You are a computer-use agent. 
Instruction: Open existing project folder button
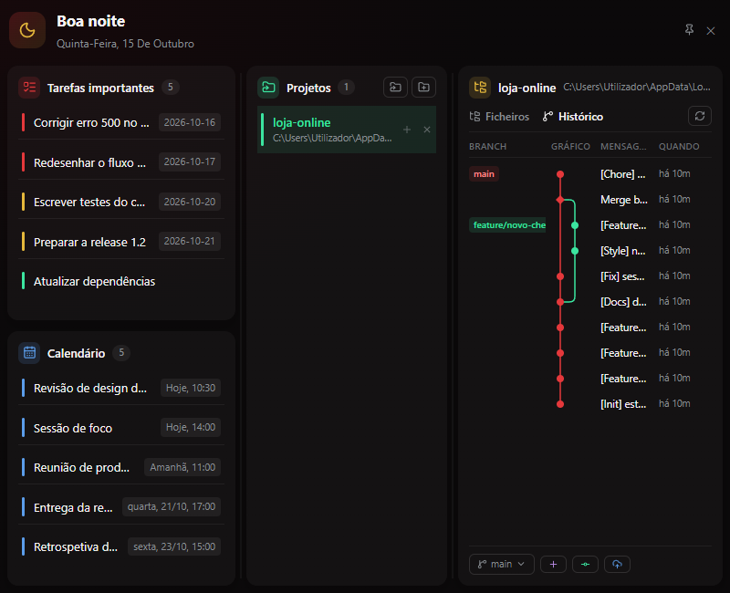(x=395, y=87)
